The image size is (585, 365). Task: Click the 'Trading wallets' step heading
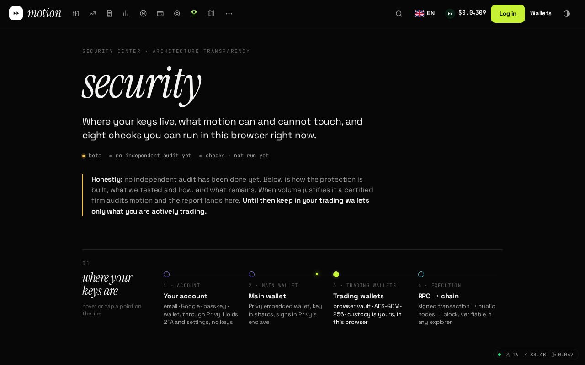click(x=358, y=296)
